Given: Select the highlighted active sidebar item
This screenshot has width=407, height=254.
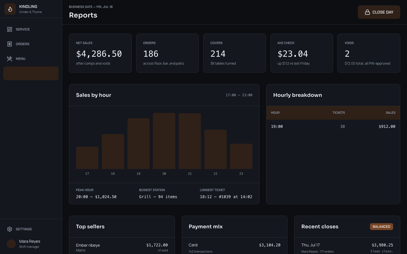Looking at the screenshot, I should [x=31, y=73].
